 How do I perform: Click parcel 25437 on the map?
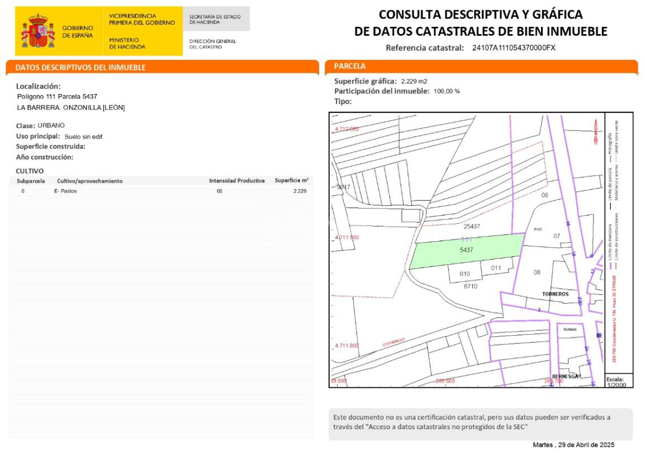(x=472, y=227)
